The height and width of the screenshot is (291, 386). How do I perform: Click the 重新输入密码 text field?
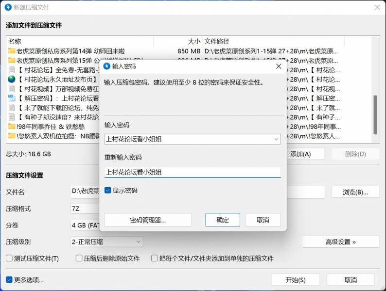coord(192,172)
